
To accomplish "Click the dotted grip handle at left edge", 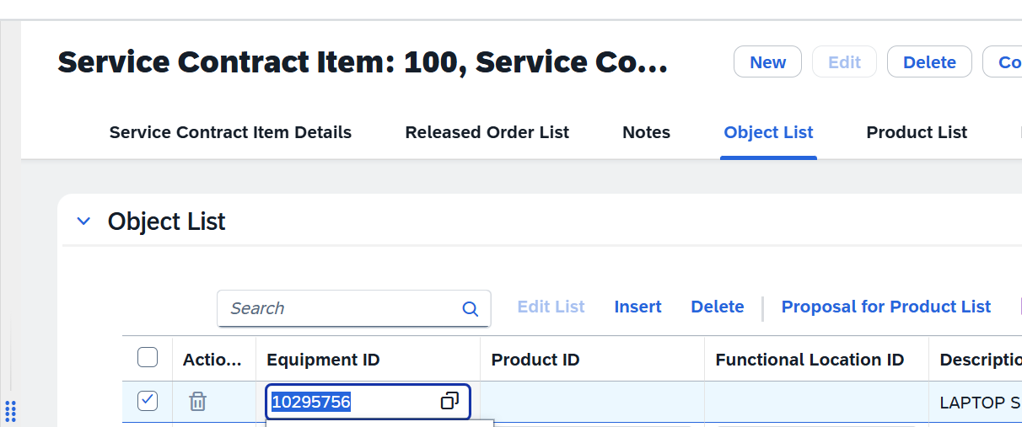I will tap(10, 412).
